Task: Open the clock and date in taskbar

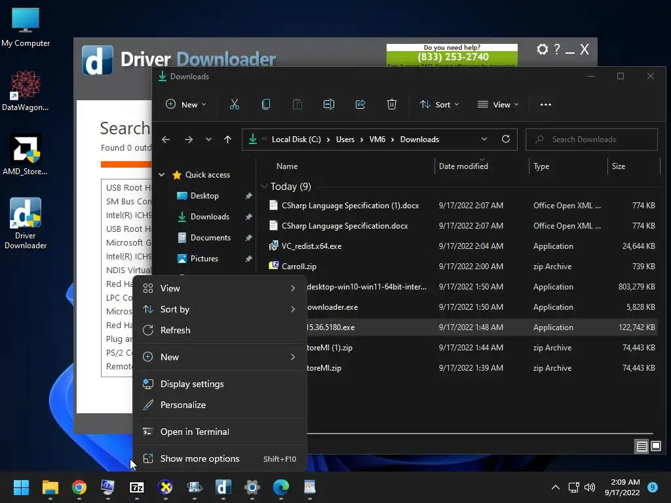Action: (622, 487)
